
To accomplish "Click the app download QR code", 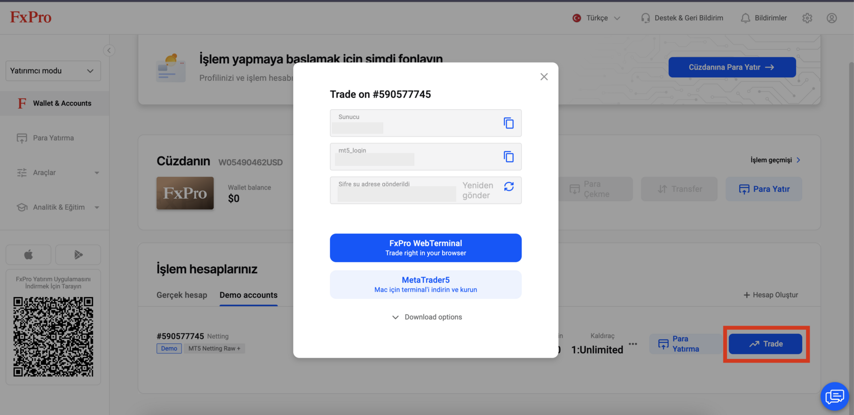I will coord(53,337).
